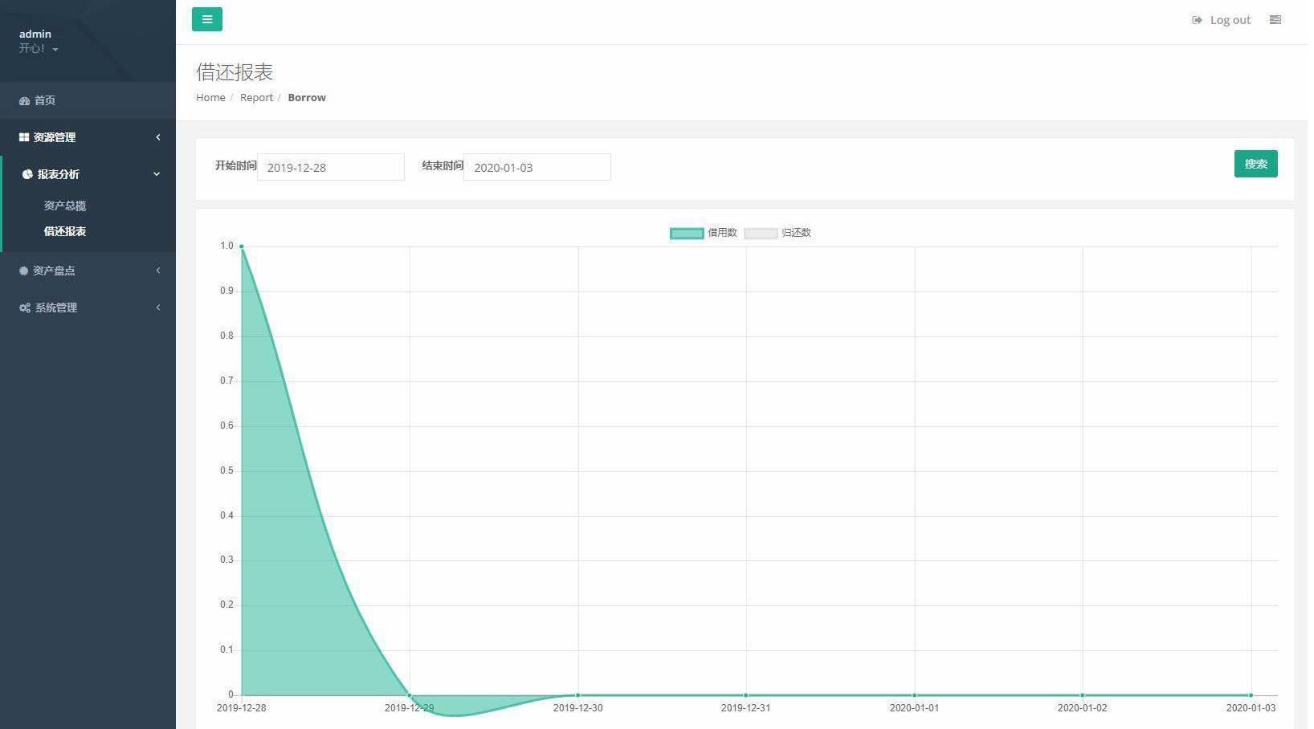Click the 借还报表 page title
Screen dimensions: 1314x729
point(235,72)
